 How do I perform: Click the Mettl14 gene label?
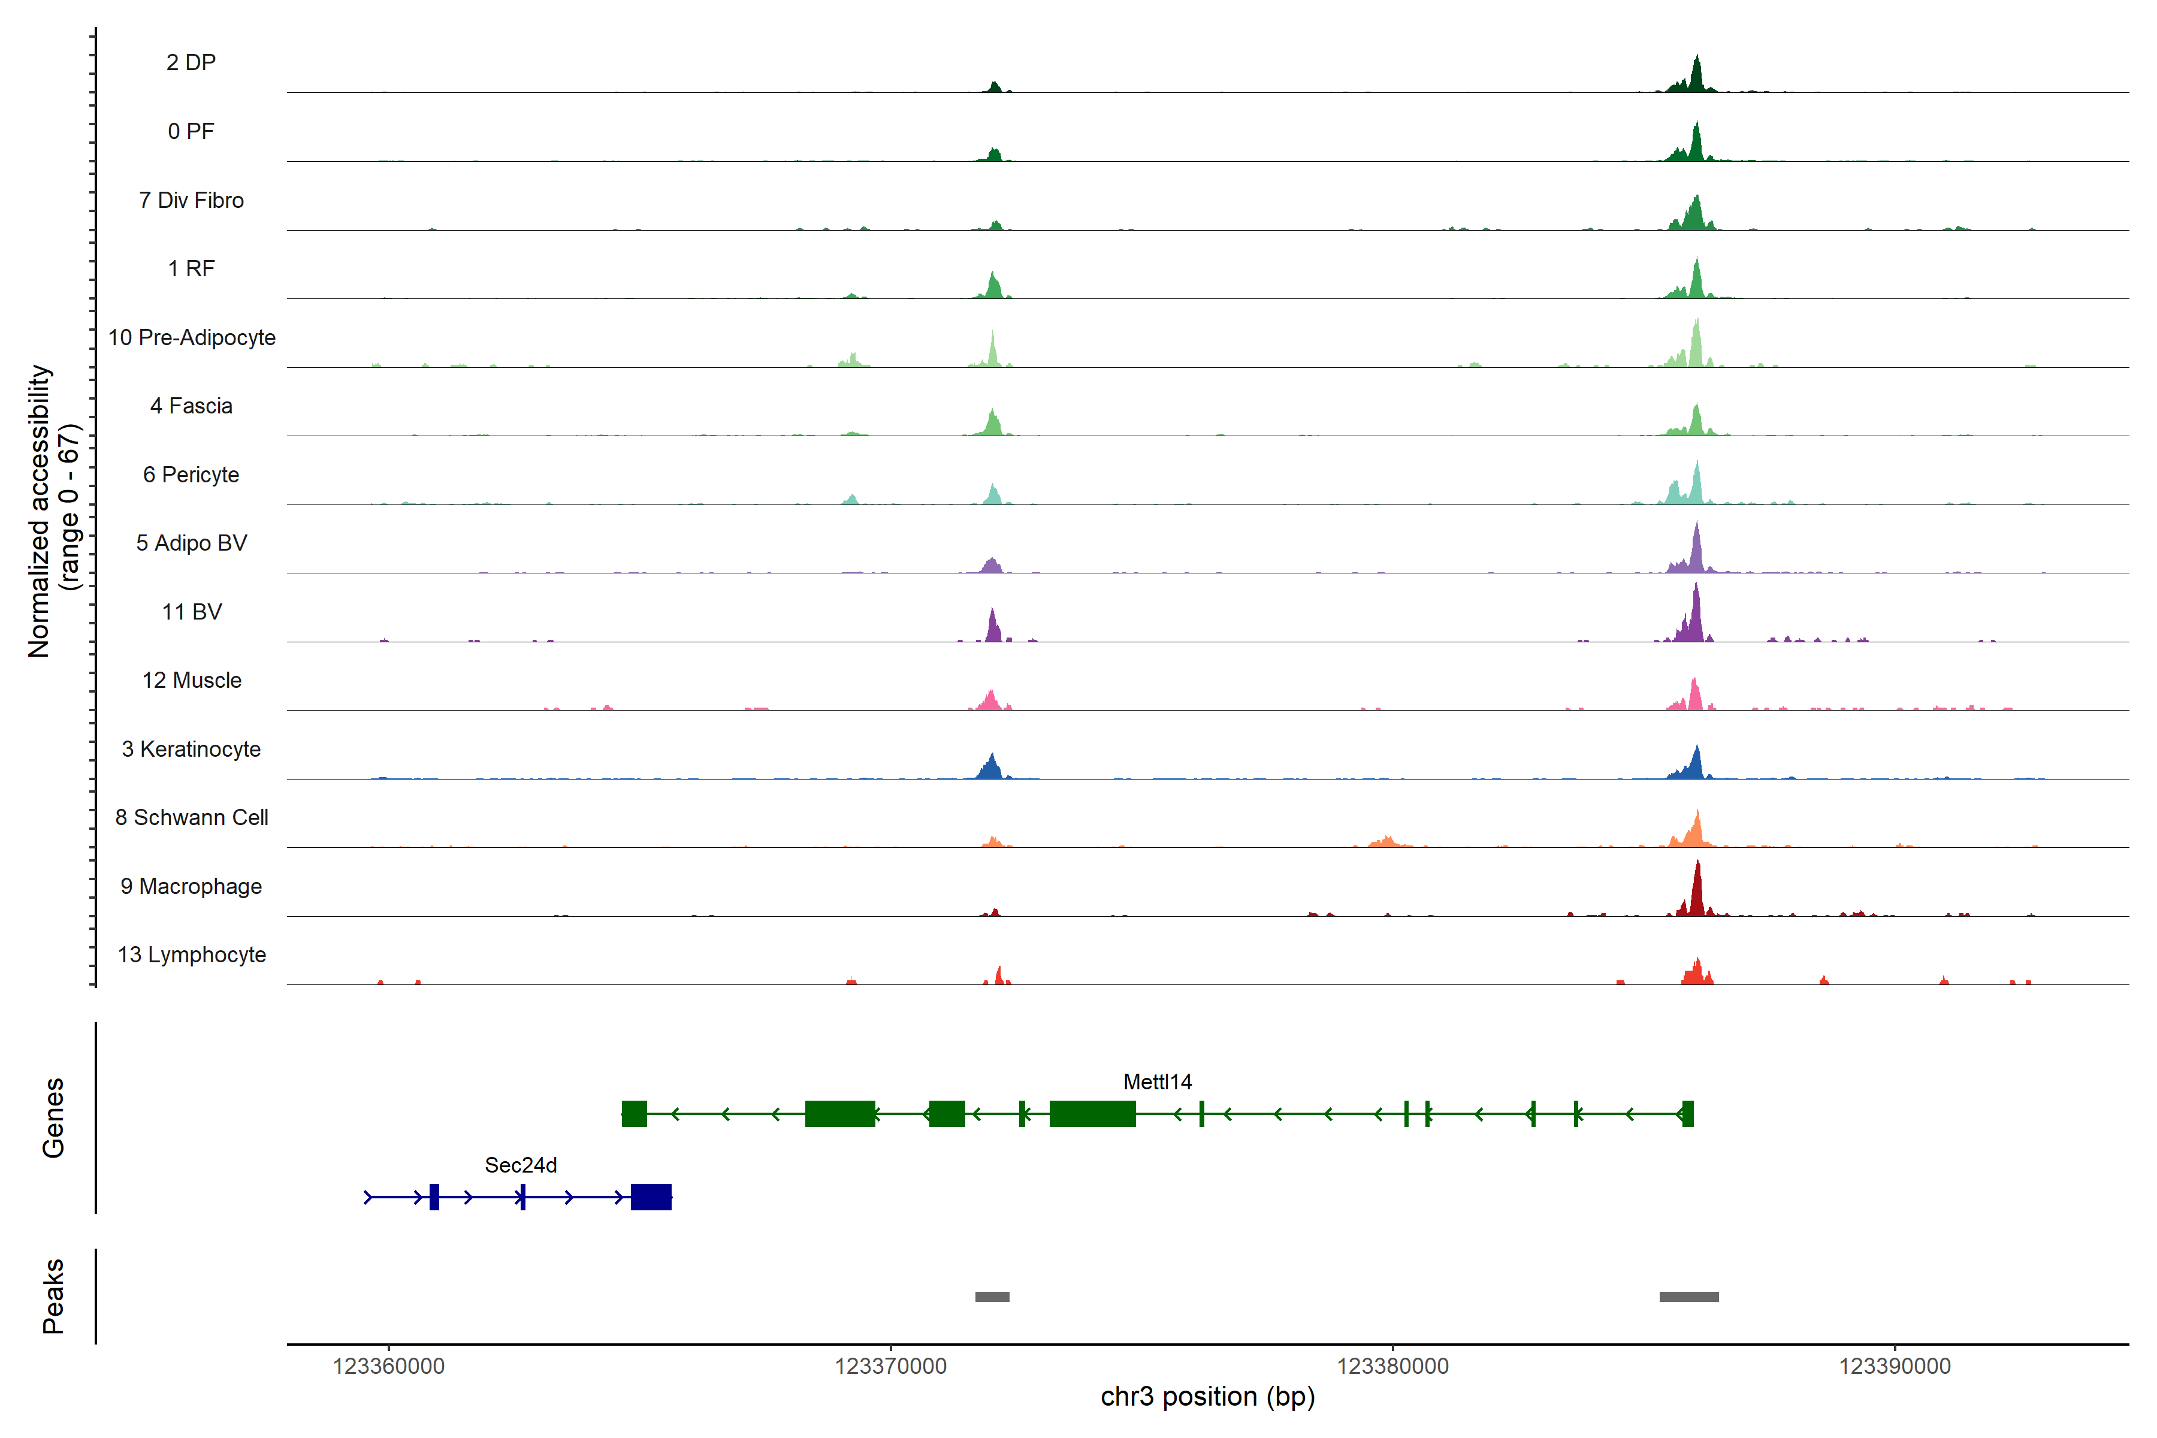click(1158, 1082)
